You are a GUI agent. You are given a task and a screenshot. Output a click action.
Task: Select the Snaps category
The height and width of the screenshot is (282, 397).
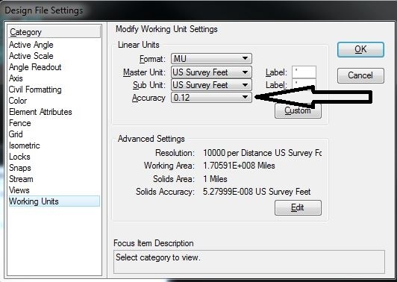pyautogui.click(x=19, y=168)
